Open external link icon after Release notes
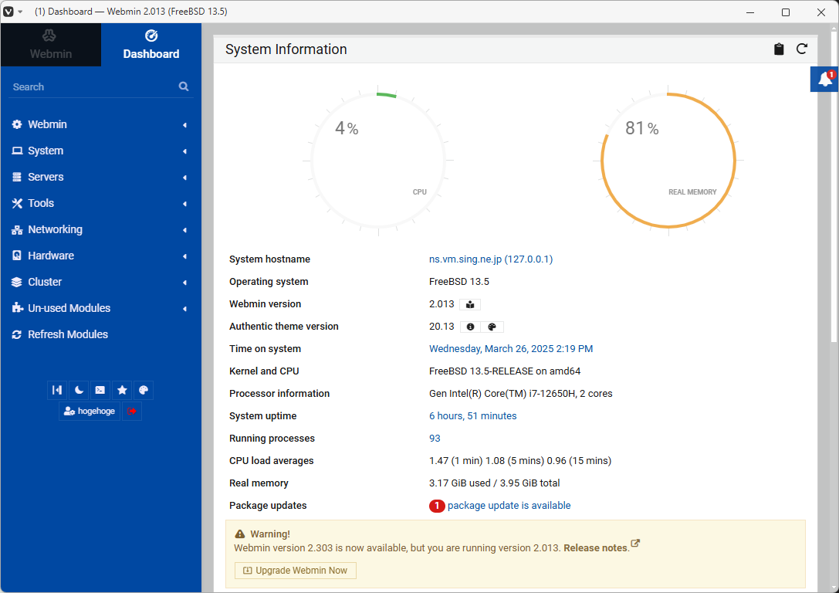The height and width of the screenshot is (593, 839). 635,544
